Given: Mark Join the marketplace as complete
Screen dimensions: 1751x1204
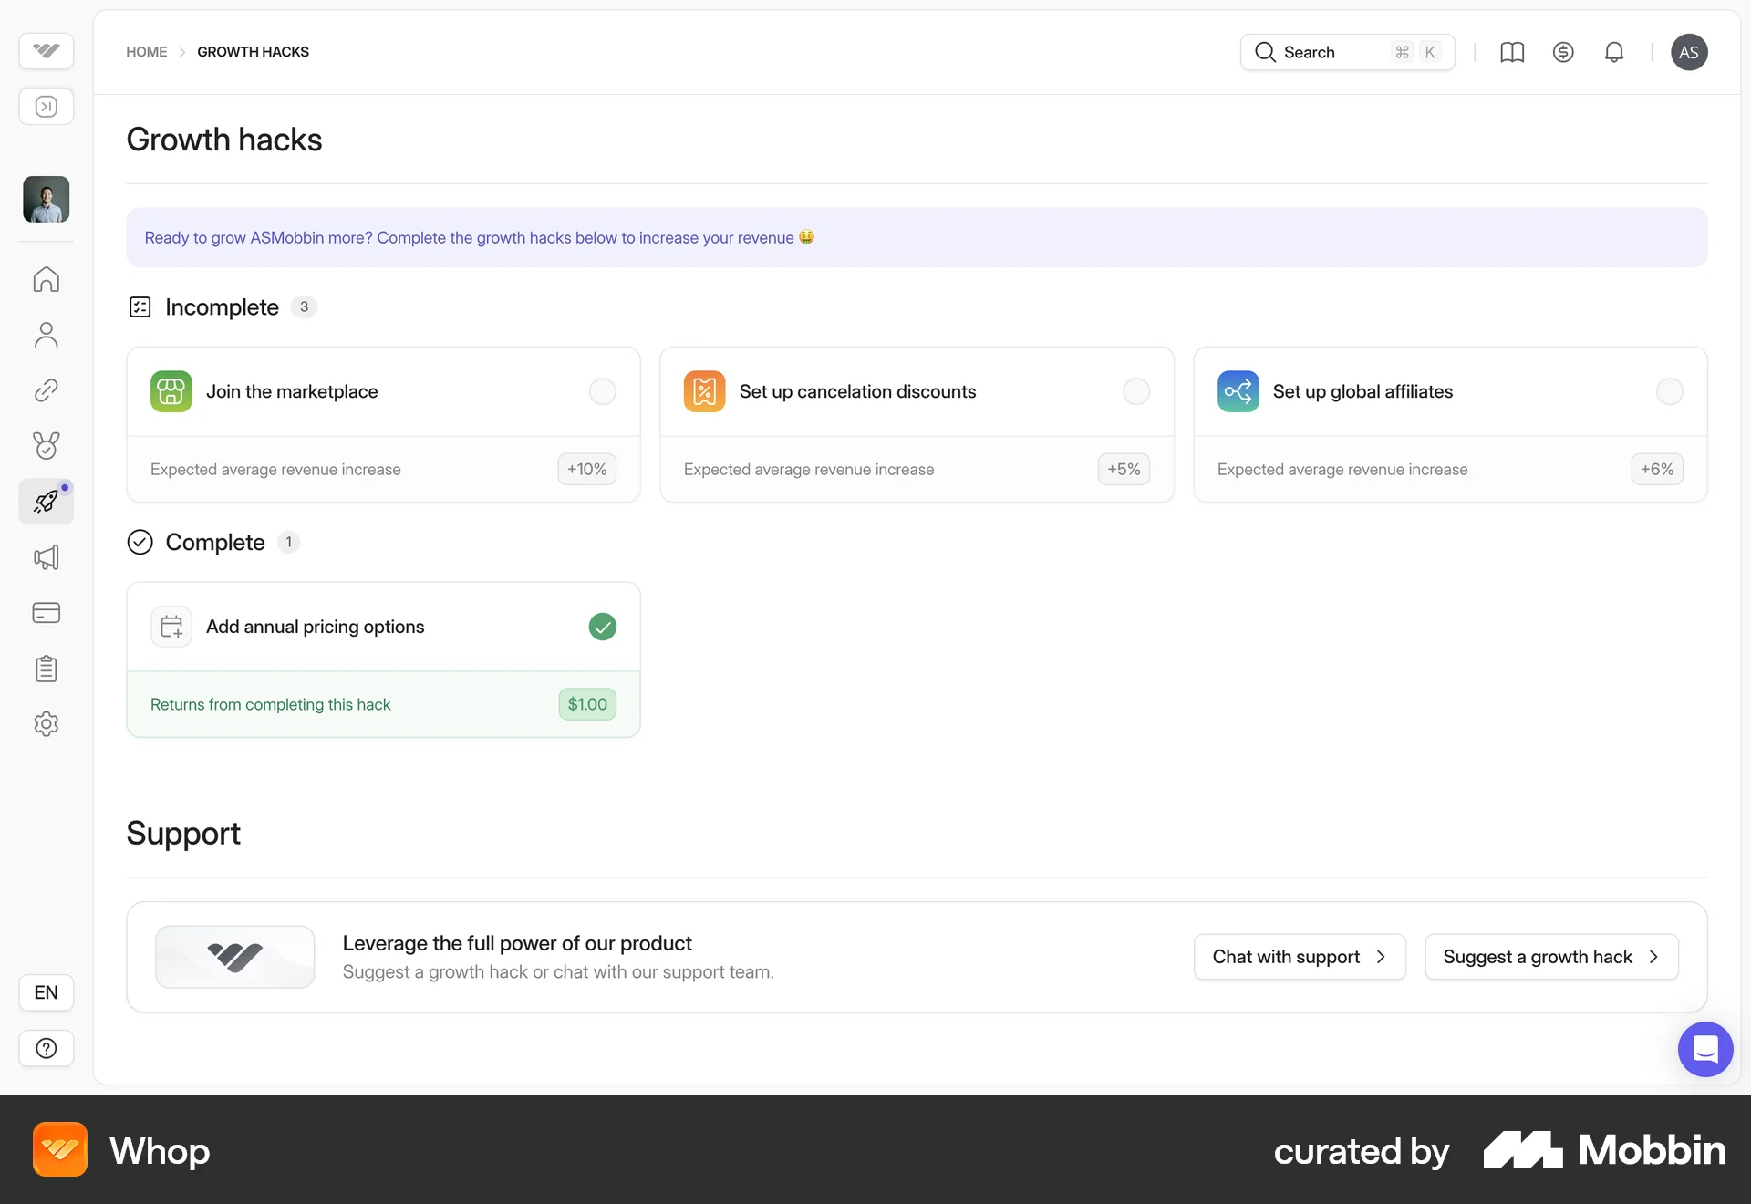Looking at the screenshot, I should pyautogui.click(x=601, y=391).
